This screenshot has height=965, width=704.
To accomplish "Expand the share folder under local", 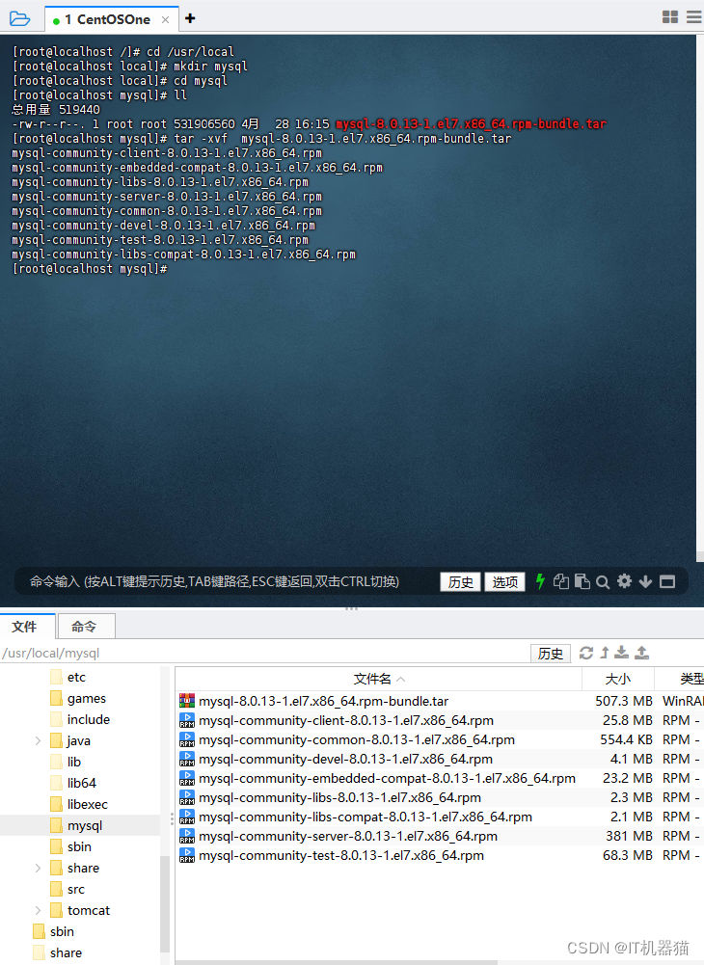I will (x=38, y=869).
